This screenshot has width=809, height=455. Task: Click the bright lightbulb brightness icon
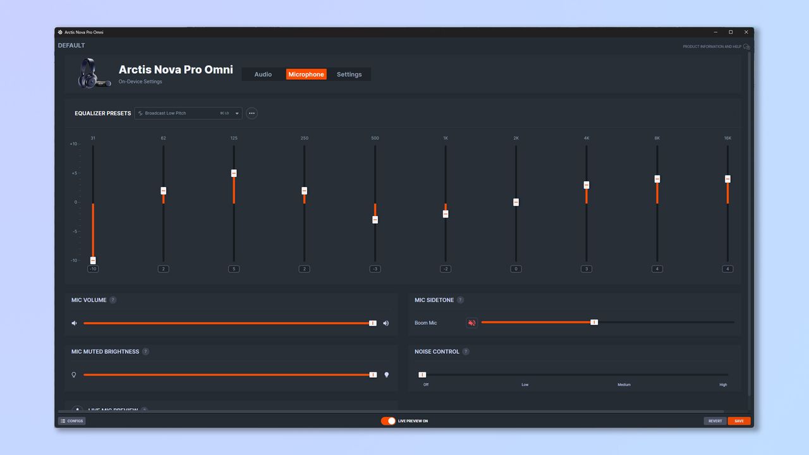pos(386,375)
